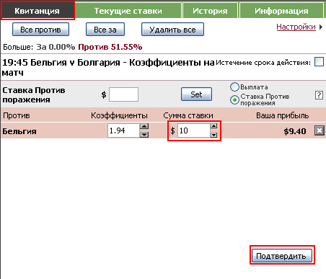Focus the Ставка Против поражения amount field
Screen dimensions: 326x279
point(123,94)
